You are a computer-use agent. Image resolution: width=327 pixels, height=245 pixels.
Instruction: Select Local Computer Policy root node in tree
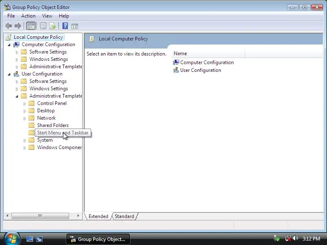tap(38, 37)
